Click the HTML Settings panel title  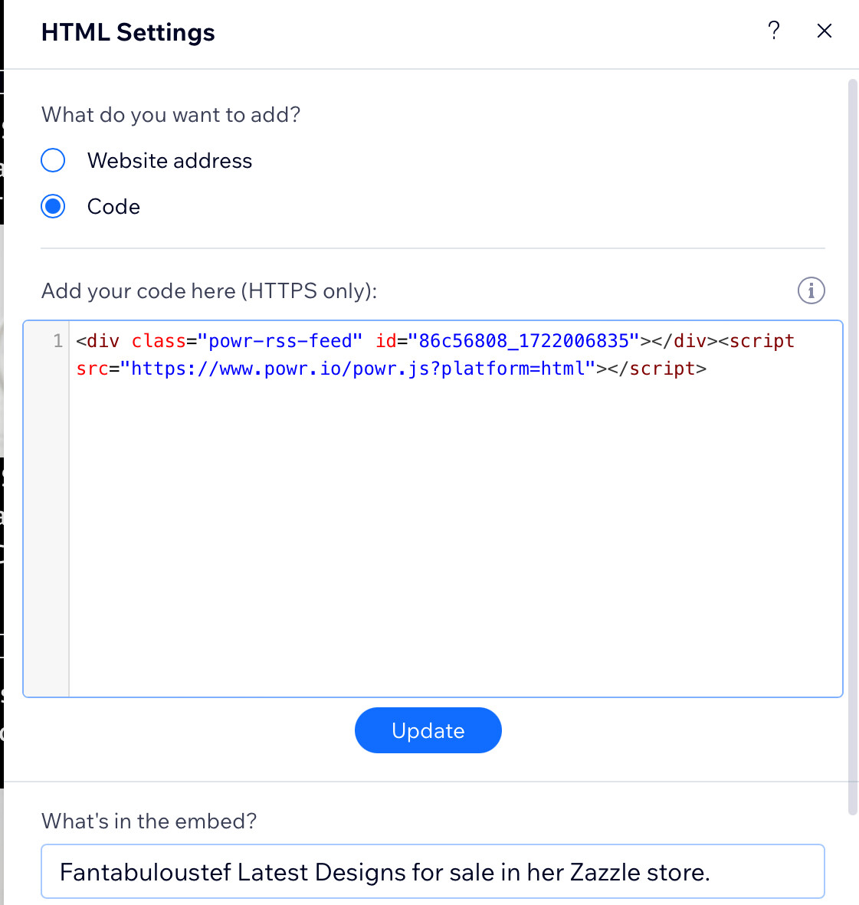click(x=128, y=32)
